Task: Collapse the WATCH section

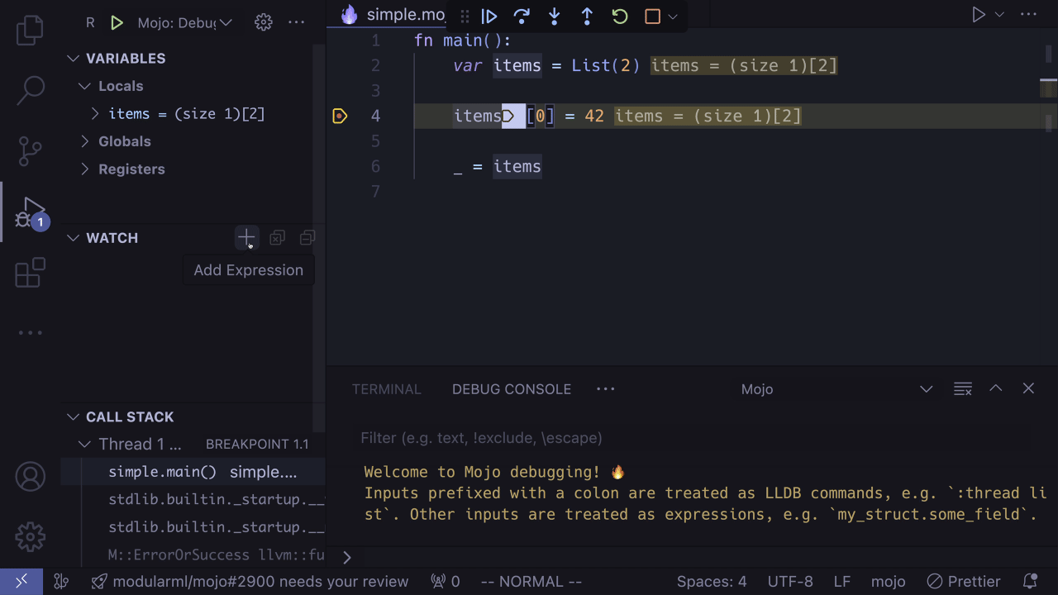Action: (x=74, y=238)
